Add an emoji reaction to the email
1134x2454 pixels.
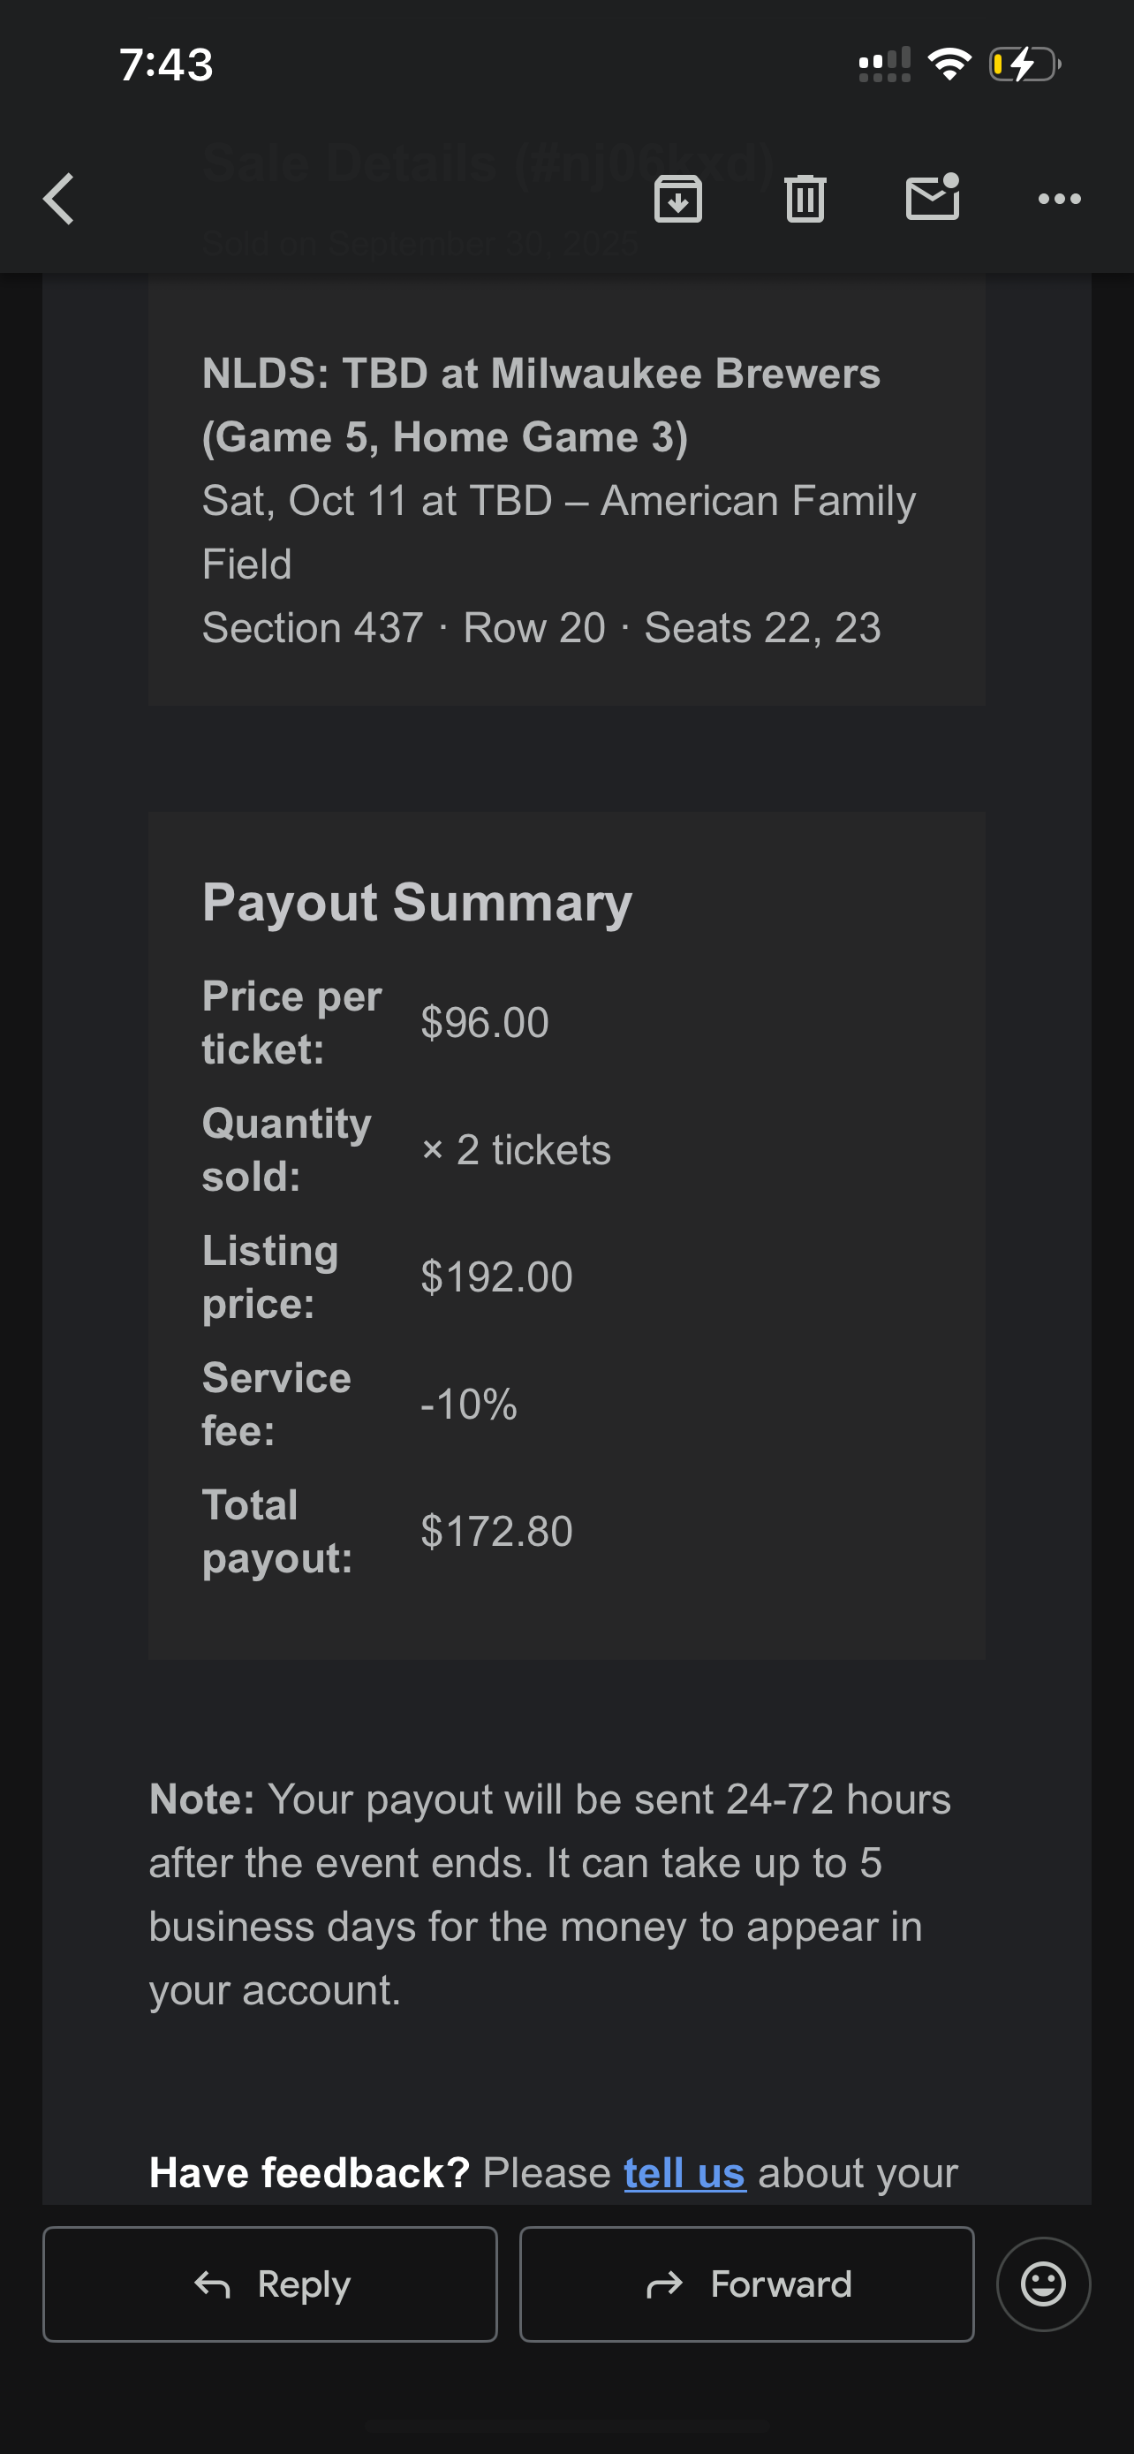tap(1043, 2284)
